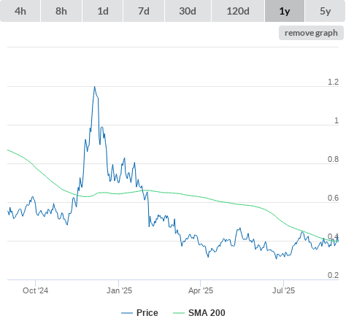The height and width of the screenshot is (332, 346).
Task: Click the 0.6 y-axis value label
Action: (333, 198)
